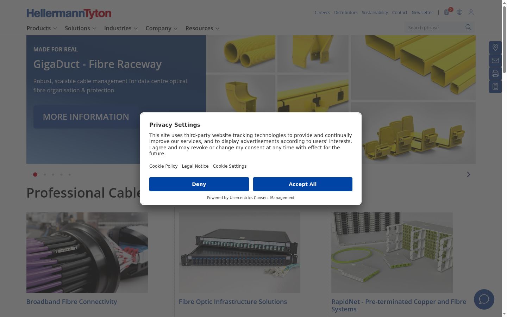Screen dimensions: 507x317
Task: Click the GigaDuct - Fibre Raceway heading
Action: pyautogui.click(x=98, y=64)
